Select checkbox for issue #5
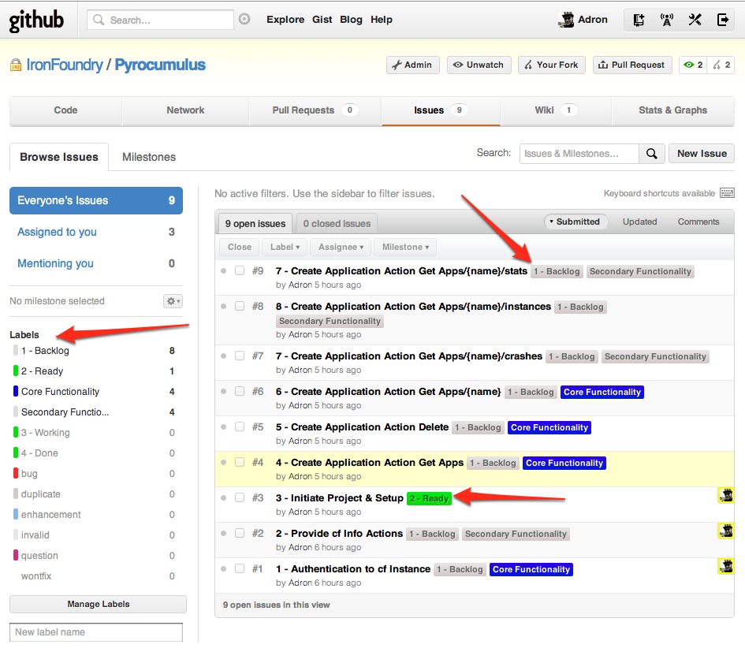The height and width of the screenshot is (648, 745). 240,426
